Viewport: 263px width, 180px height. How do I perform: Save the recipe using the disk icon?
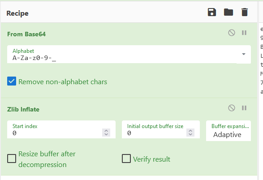coord(212,12)
